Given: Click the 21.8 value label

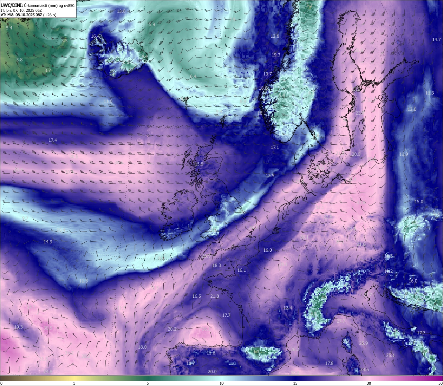Looking at the screenshot, I should click(215, 296).
